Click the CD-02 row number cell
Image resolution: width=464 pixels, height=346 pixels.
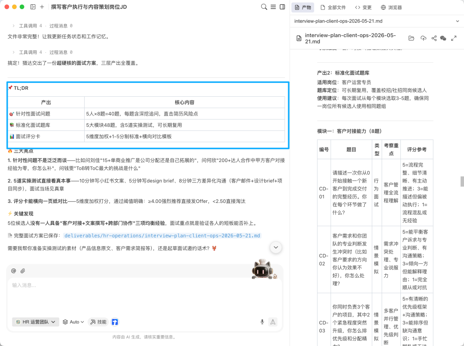(324, 260)
